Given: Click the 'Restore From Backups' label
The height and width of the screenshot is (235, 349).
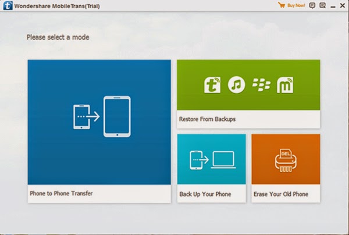Looking at the screenshot, I should click(207, 119).
